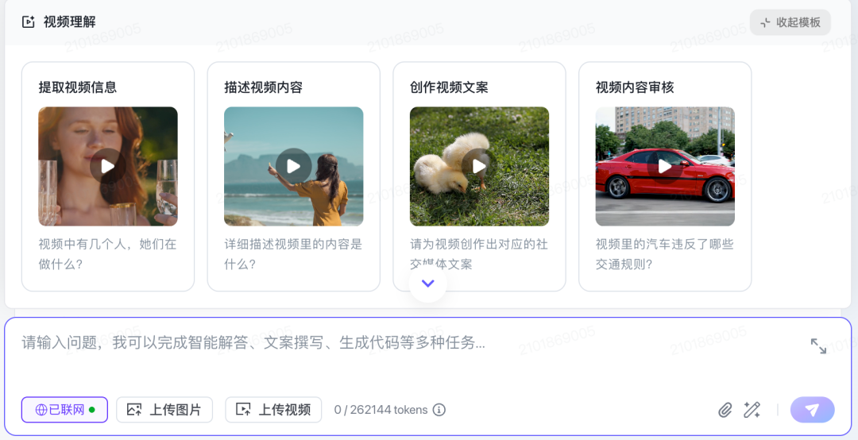858x440 pixels.
Task: Expand the input box to full size
Action: pyautogui.click(x=818, y=345)
